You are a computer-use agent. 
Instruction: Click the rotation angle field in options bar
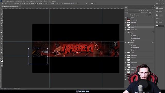coord(46,4)
